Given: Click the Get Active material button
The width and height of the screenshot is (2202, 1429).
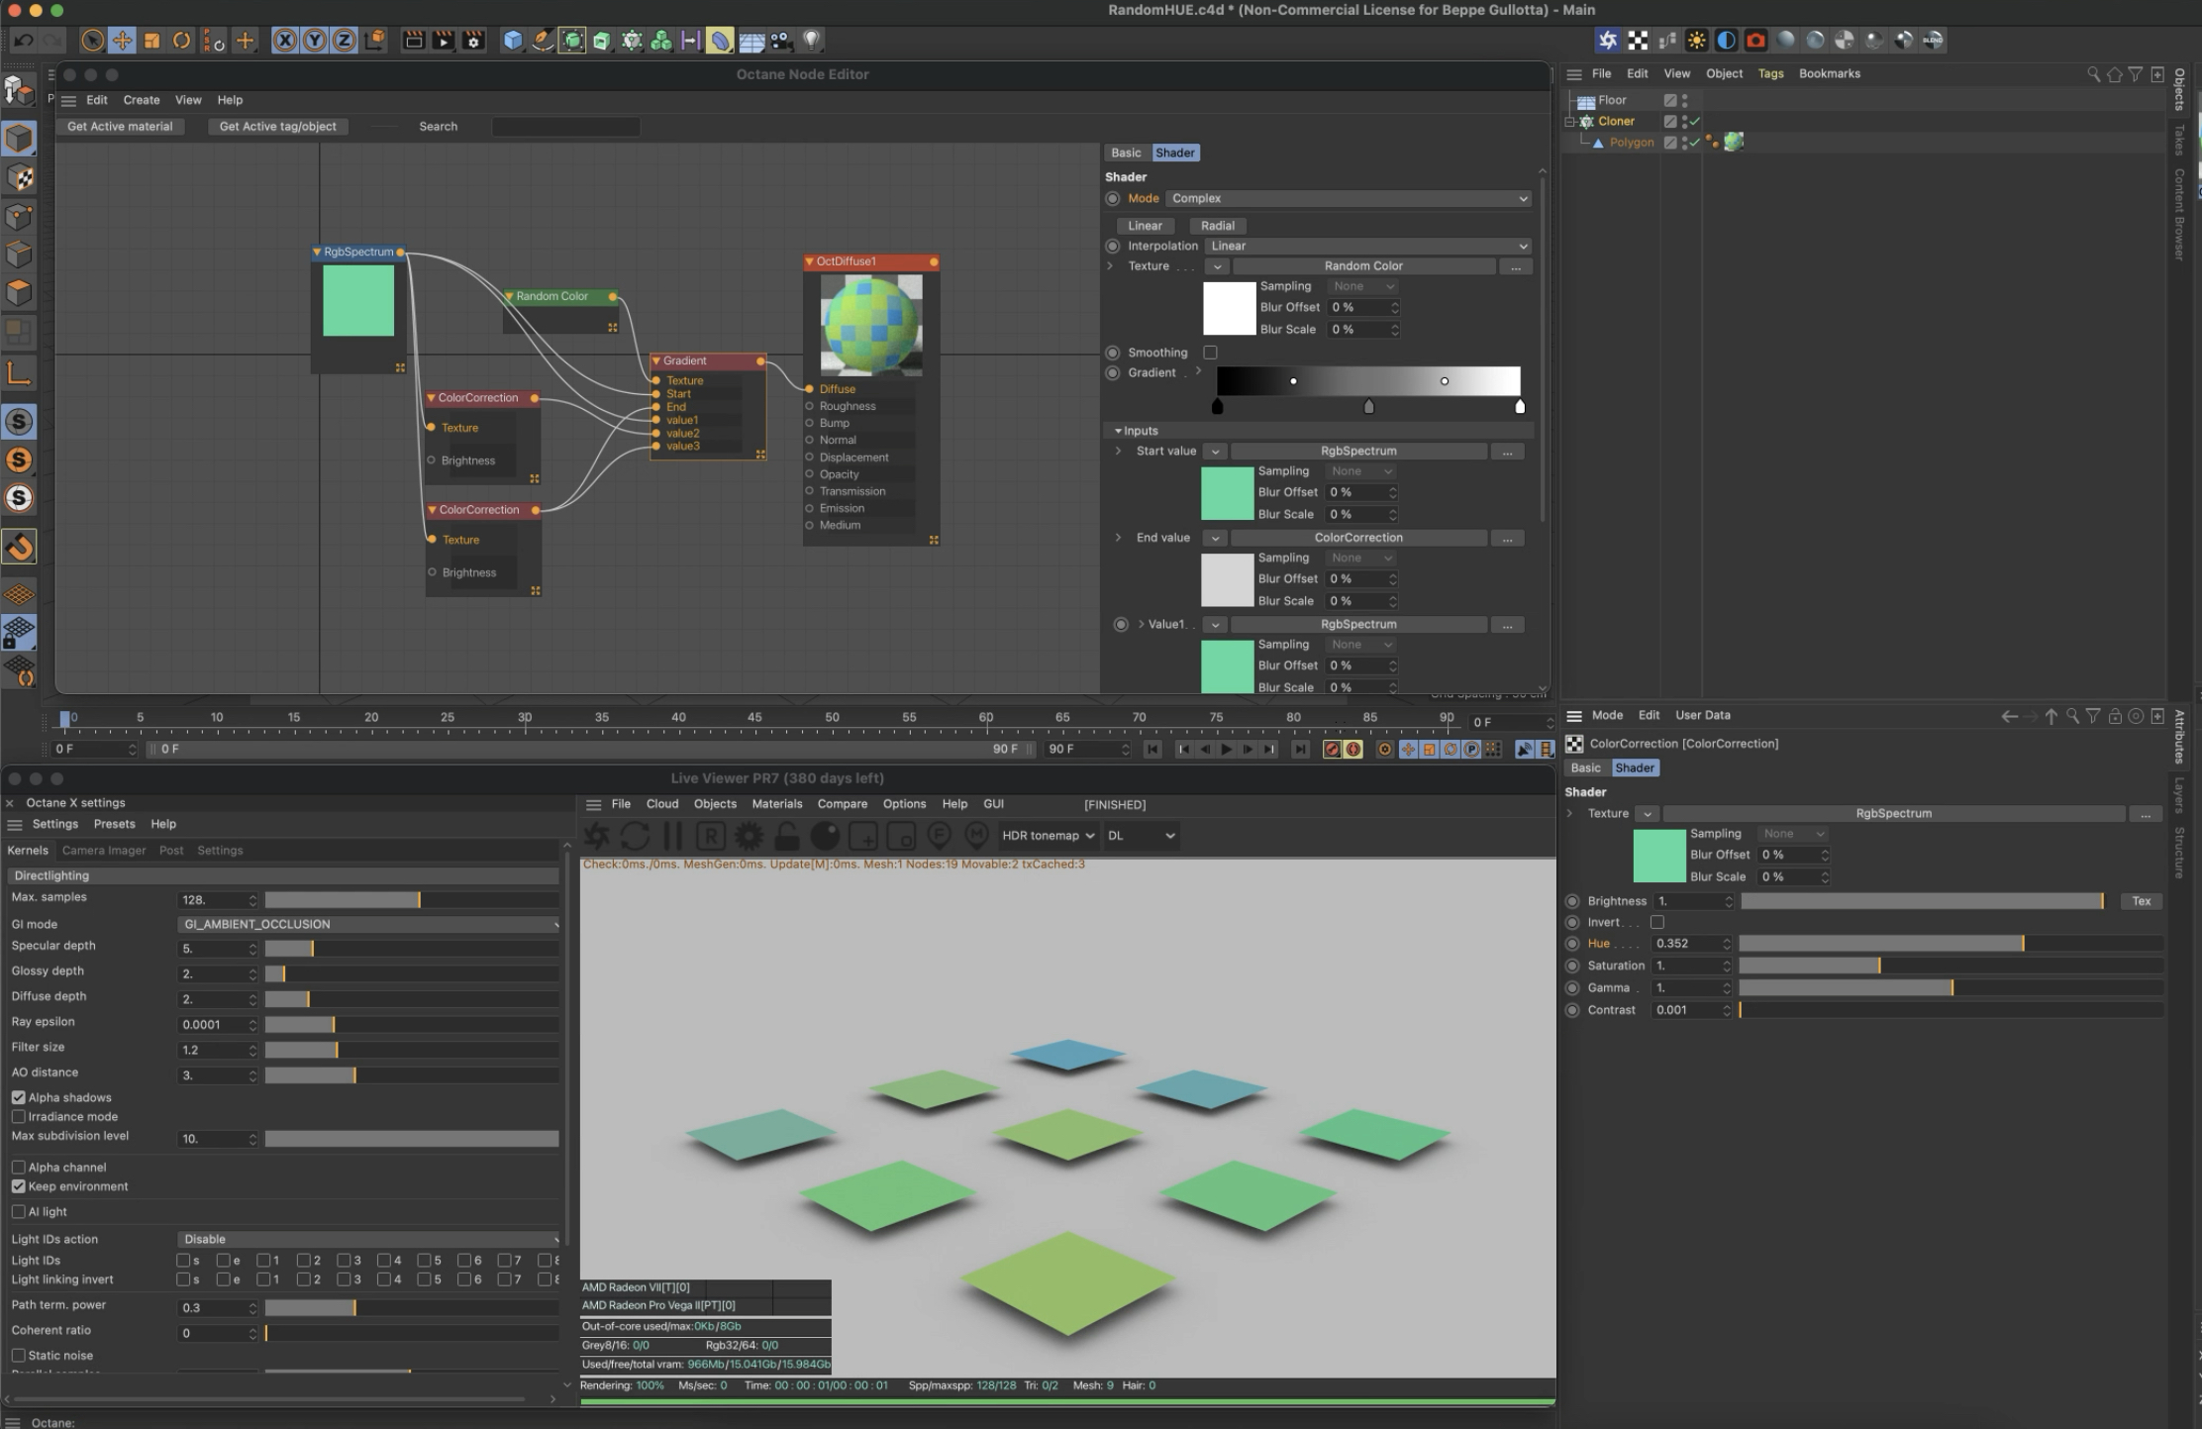Looking at the screenshot, I should click(120, 127).
